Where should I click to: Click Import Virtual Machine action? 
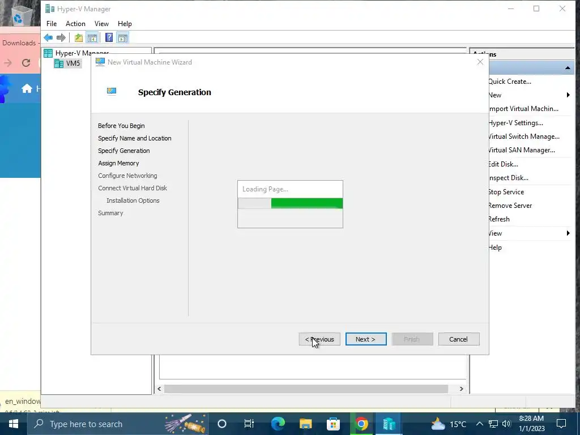click(523, 109)
